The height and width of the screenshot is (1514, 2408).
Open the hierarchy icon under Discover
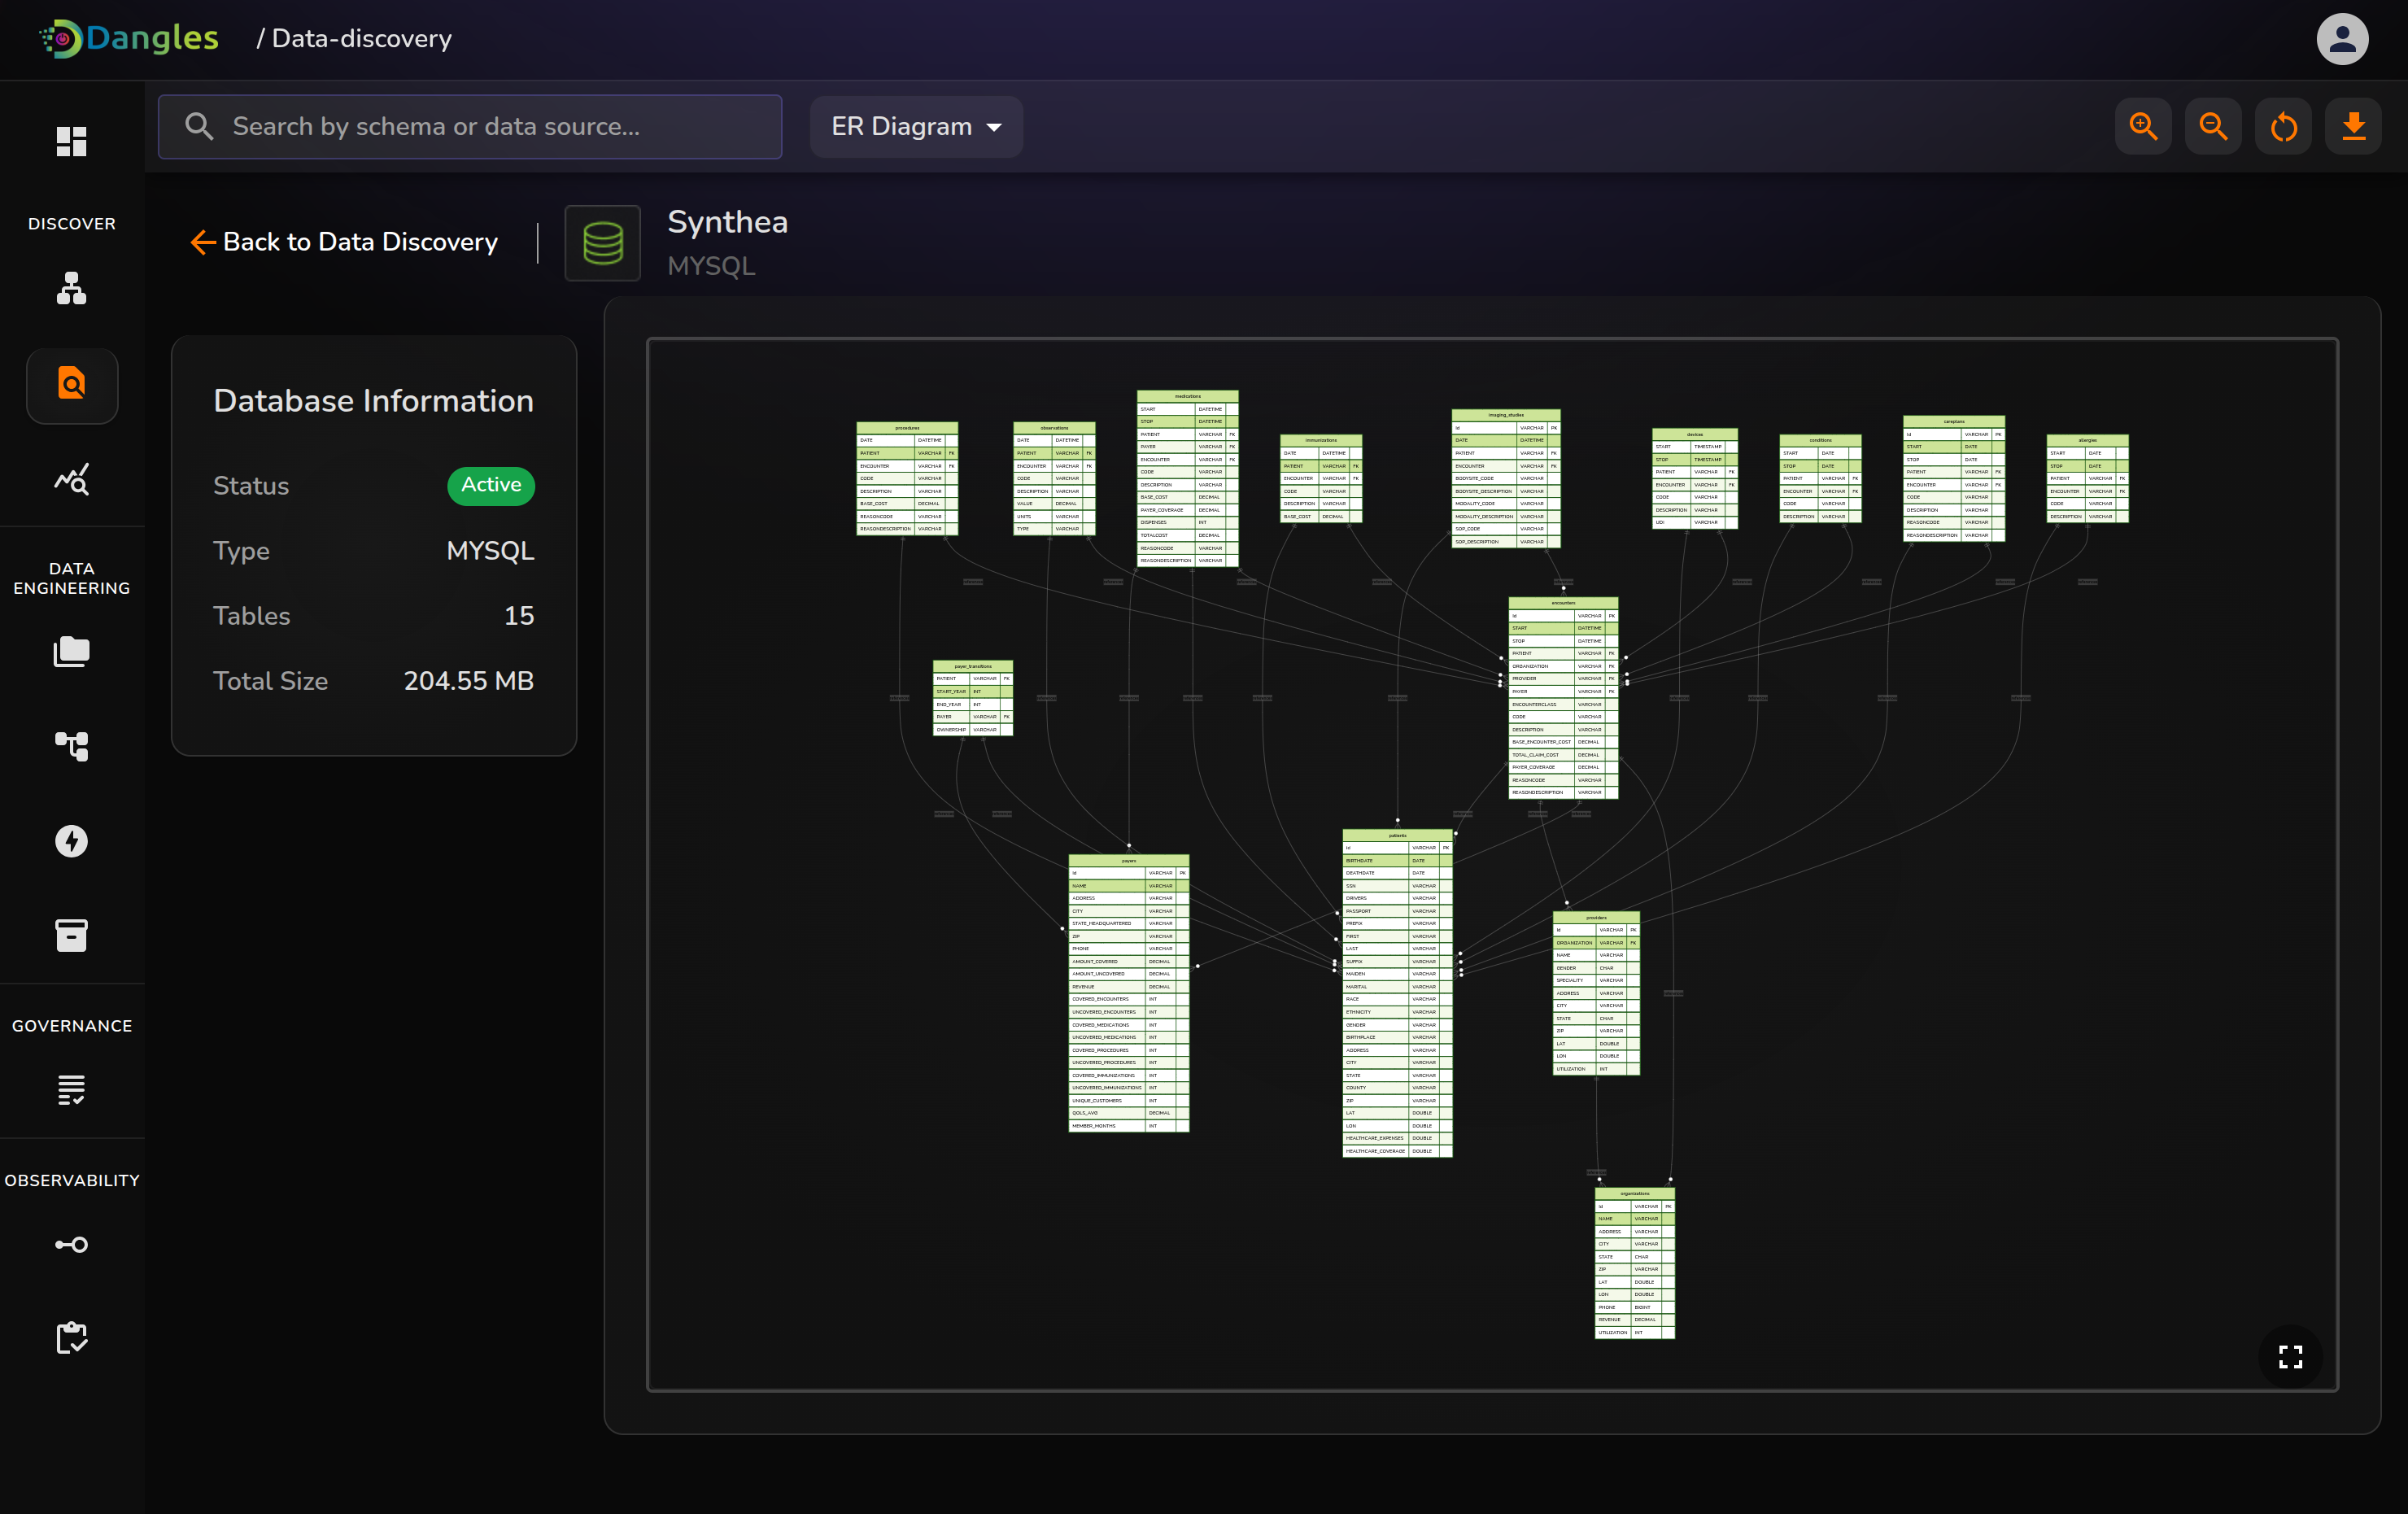[71, 288]
